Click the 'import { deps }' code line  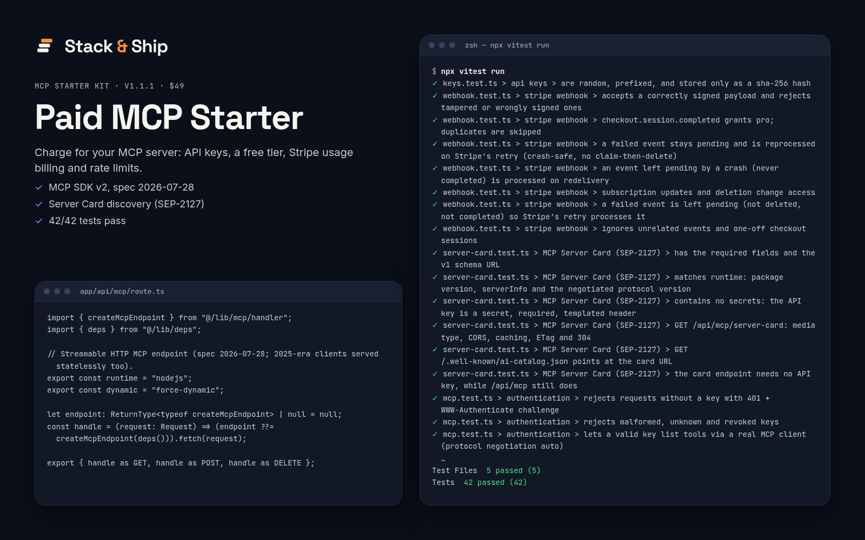pos(124,329)
